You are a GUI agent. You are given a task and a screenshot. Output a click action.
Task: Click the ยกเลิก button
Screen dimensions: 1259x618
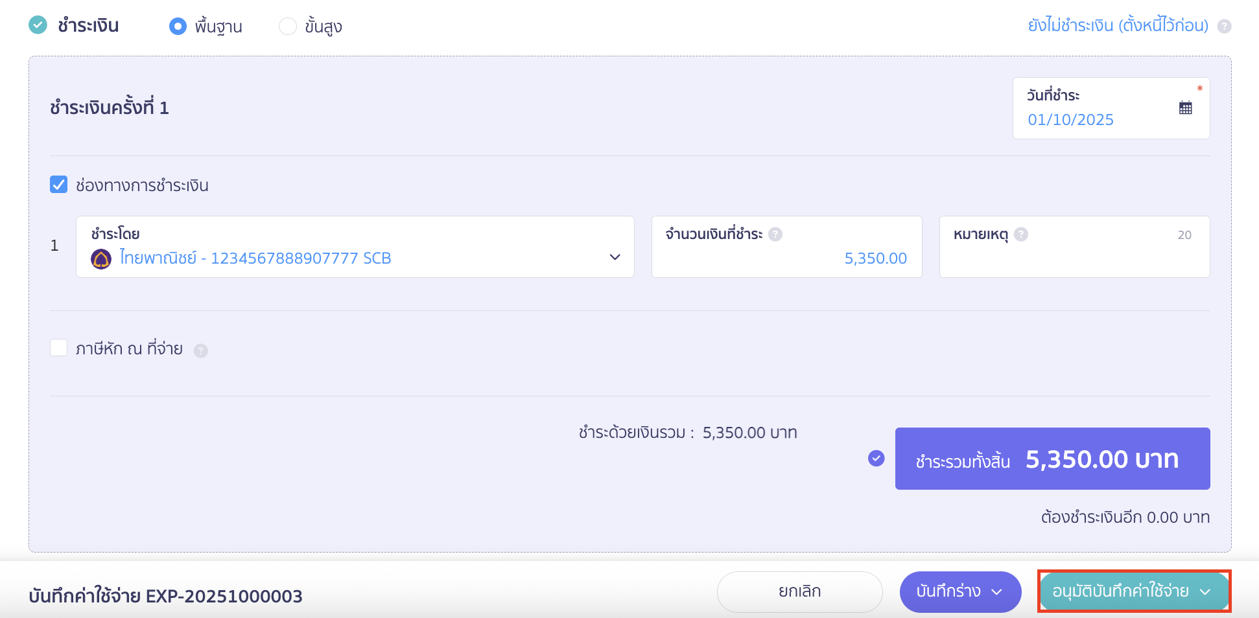click(x=799, y=592)
